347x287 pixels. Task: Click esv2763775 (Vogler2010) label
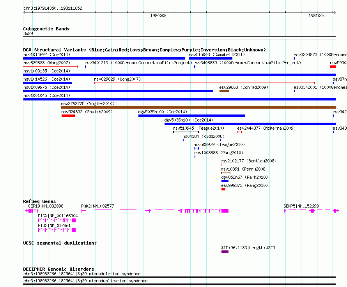point(88,104)
